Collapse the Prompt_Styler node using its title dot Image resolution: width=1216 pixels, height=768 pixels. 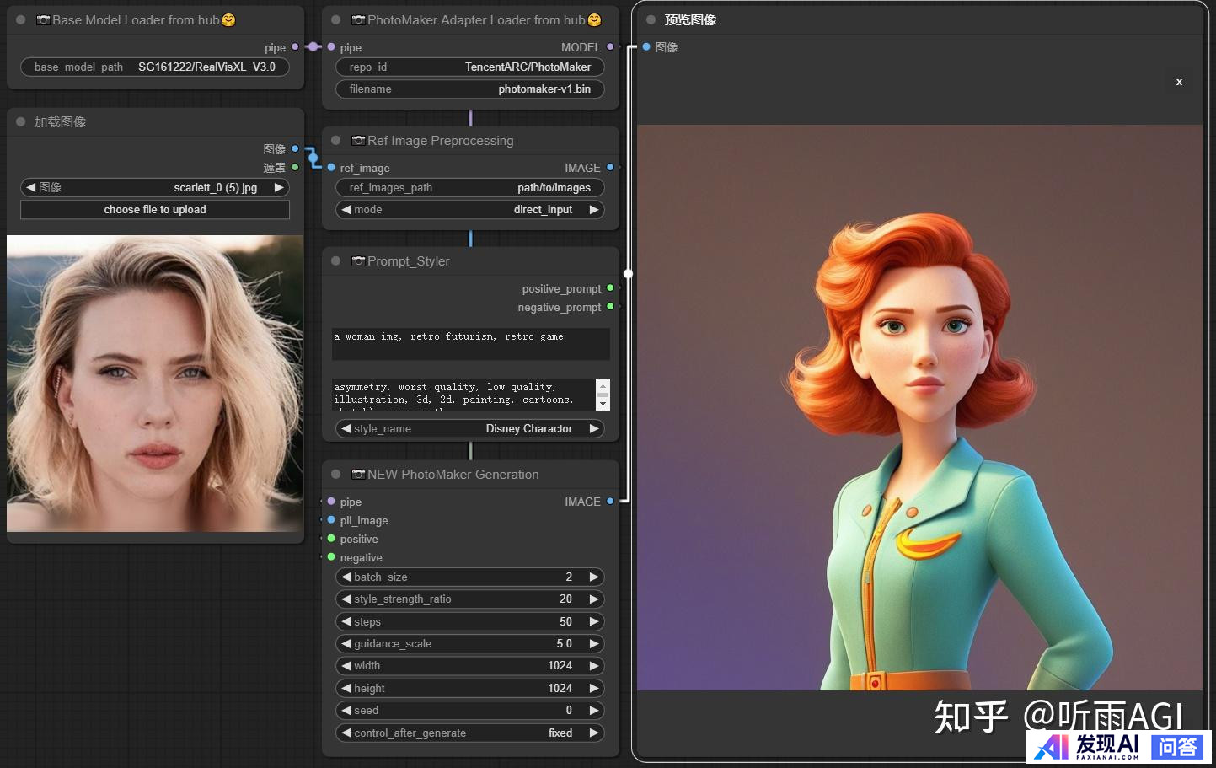point(336,261)
